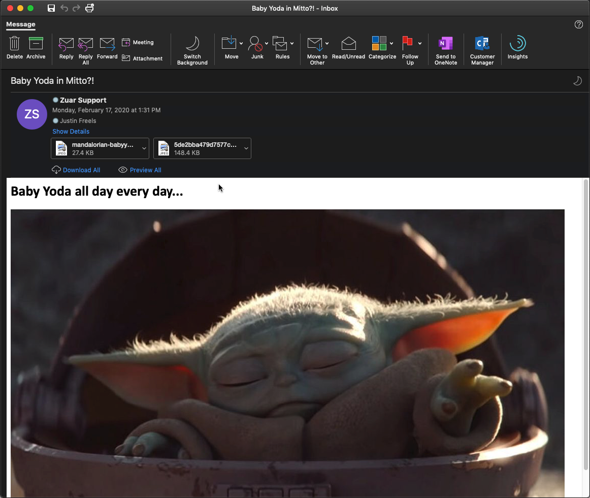Open the Categorize color squares
The height and width of the screenshot is (498, 590).
tap(379, 43)
